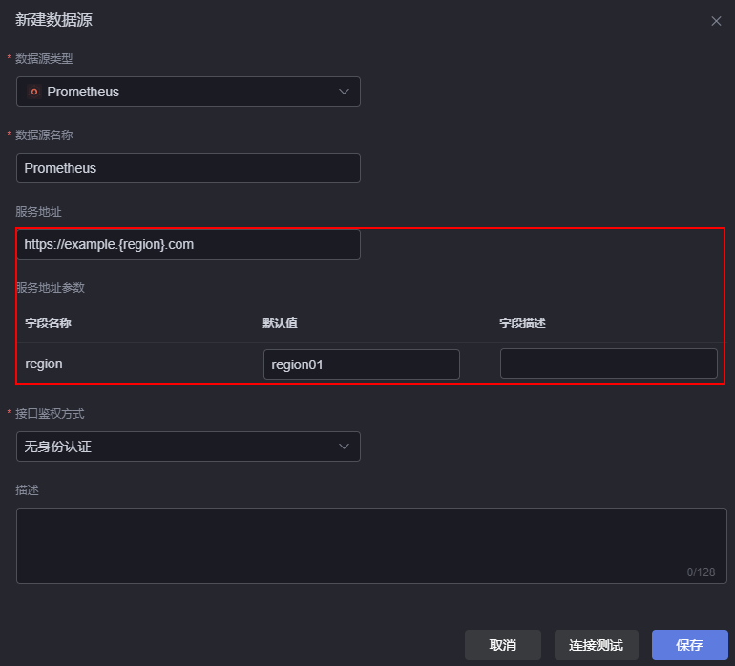The width and height of the screenshot is (735, 666).
Task: Click the 服务地址 label
Action: (38, 212)
